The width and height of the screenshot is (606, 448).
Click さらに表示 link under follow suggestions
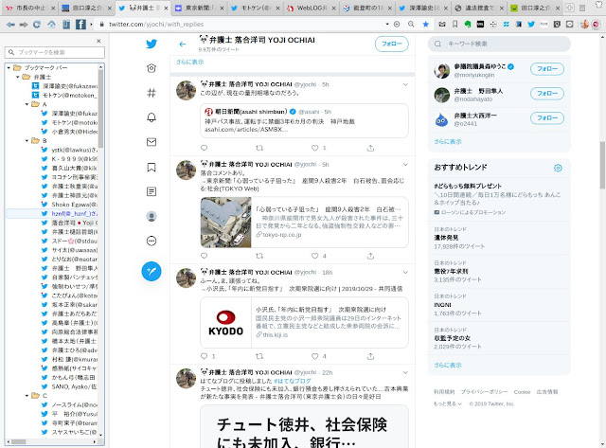tap(448, 141)
